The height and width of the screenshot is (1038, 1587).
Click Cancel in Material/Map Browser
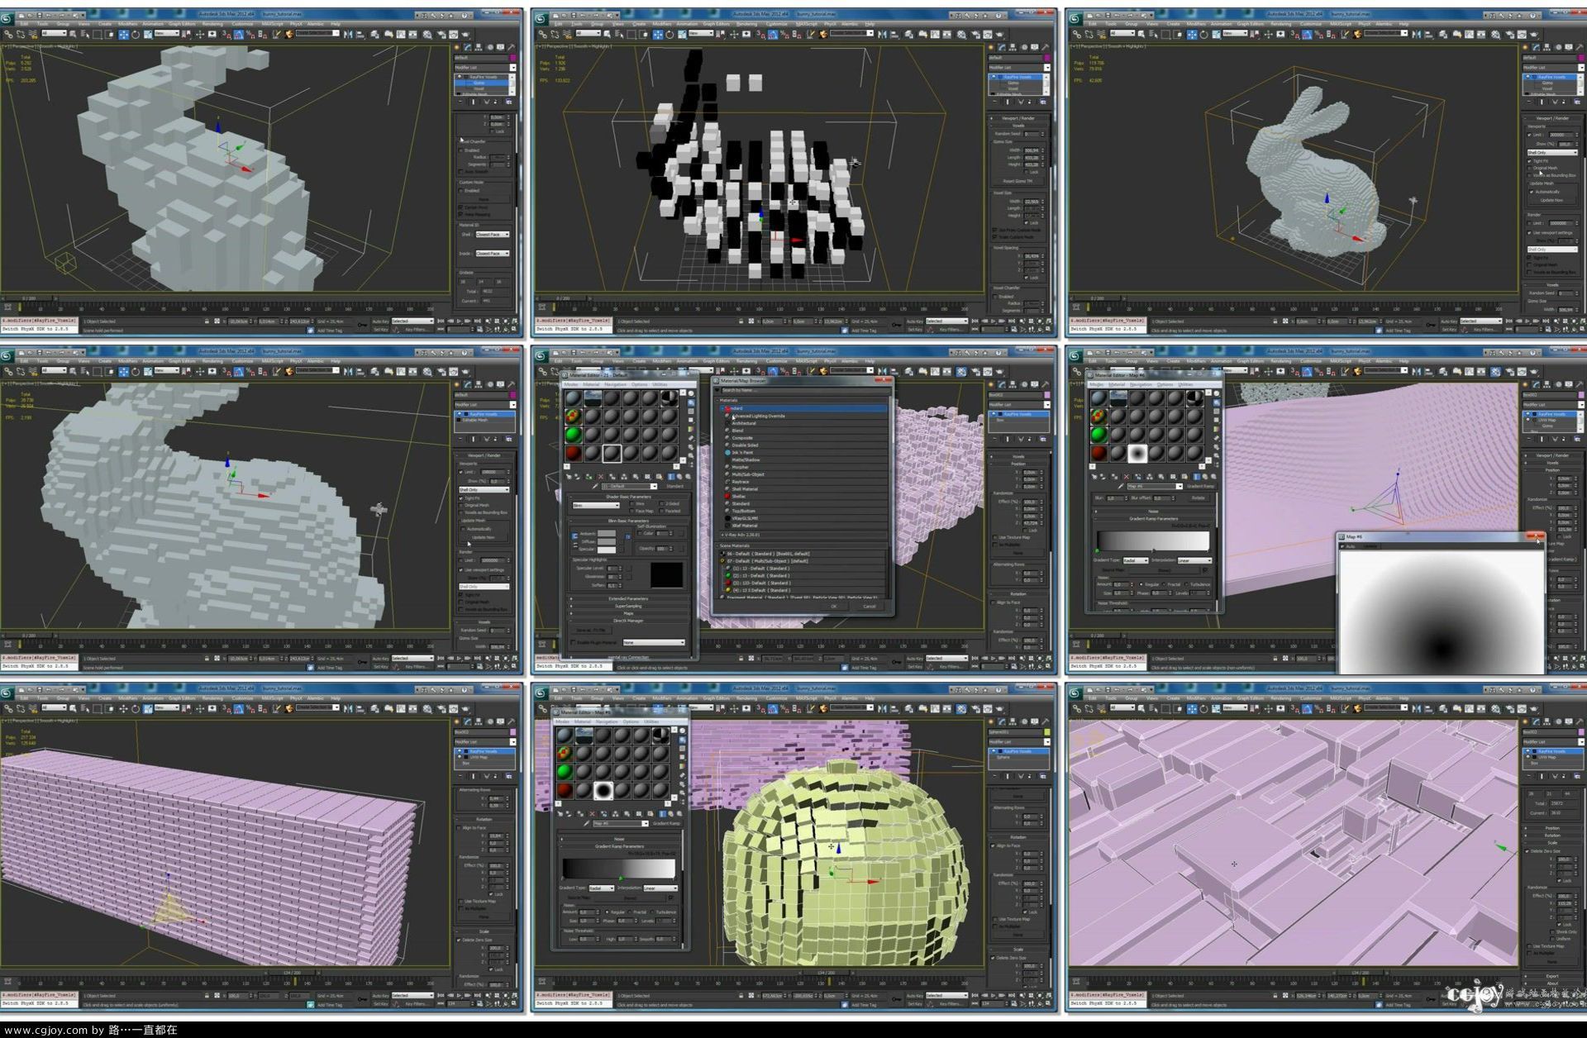(x=870, y=607)
